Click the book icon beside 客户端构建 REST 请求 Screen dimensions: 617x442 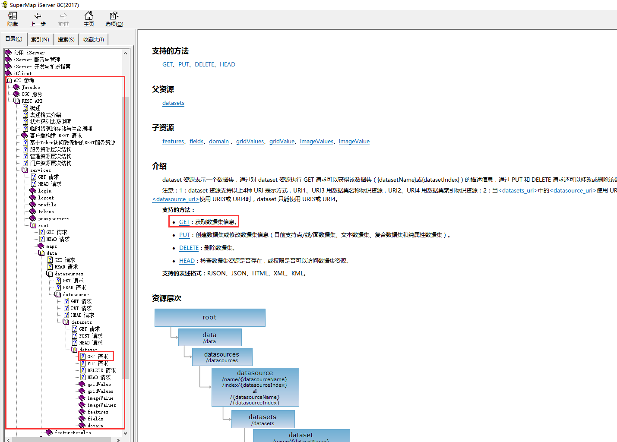coord(25,136)
